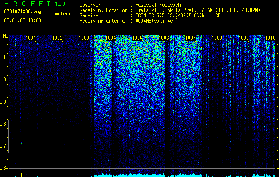
Task: Click the 1810 time marker
Action: tap(270, 38)
